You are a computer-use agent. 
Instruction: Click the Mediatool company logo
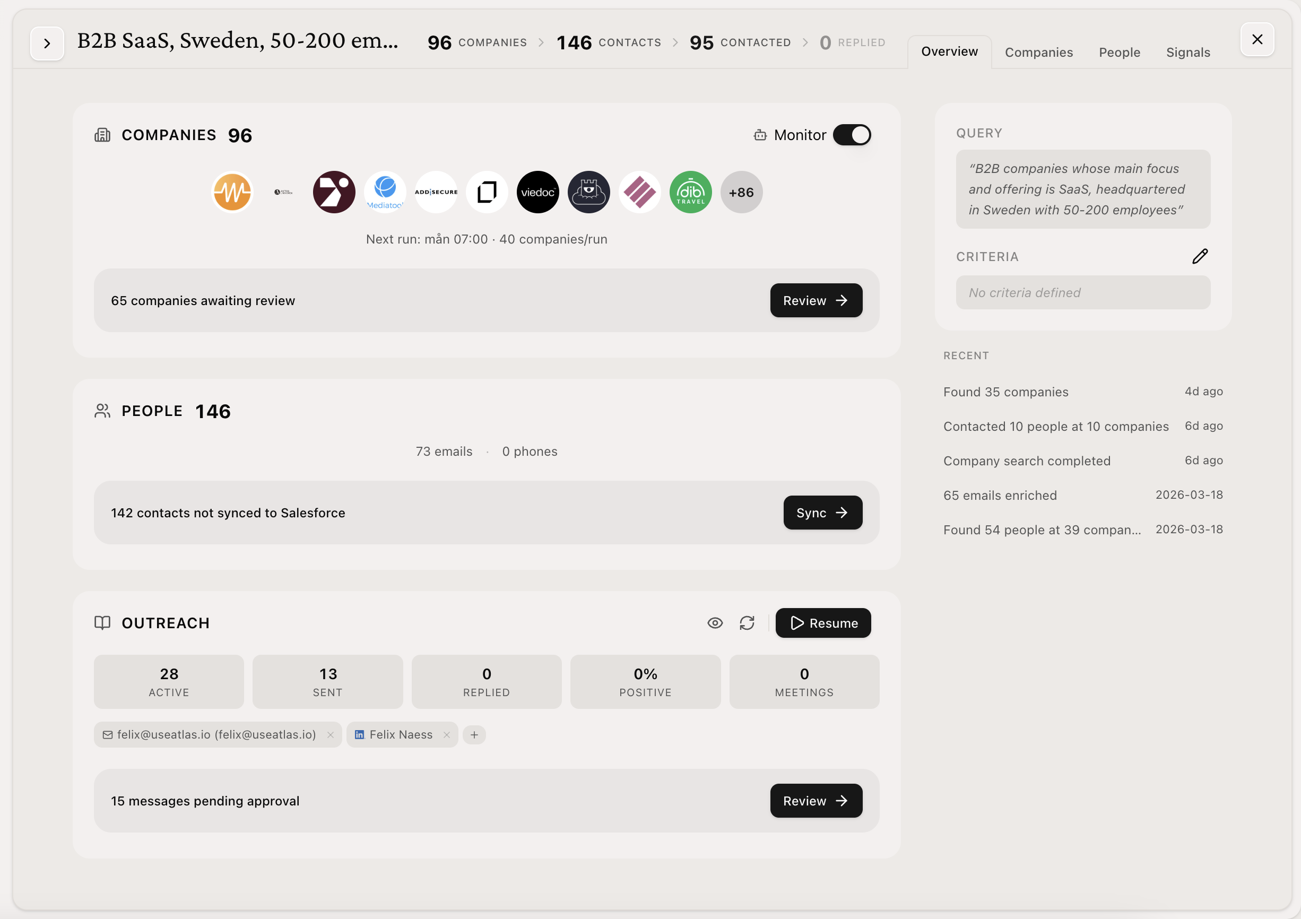385,192
